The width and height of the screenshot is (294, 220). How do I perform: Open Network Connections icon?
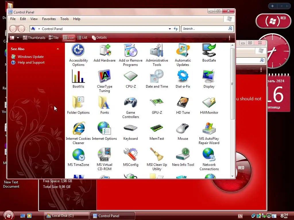(x=209, y=154)
